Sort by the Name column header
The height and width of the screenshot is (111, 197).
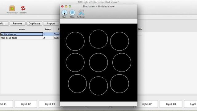[22, 29]
